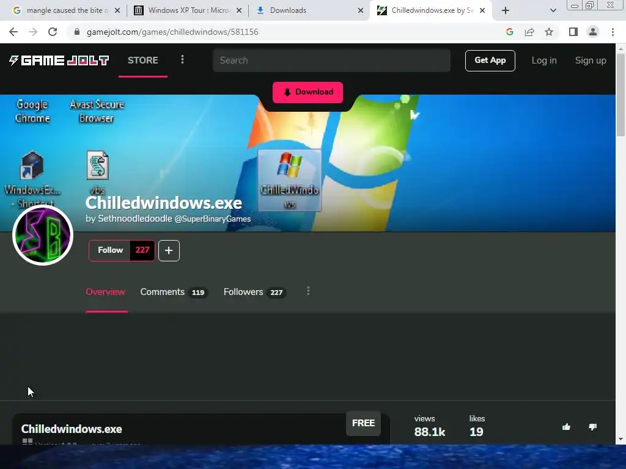Focus the Game Jolt search field

331,60
